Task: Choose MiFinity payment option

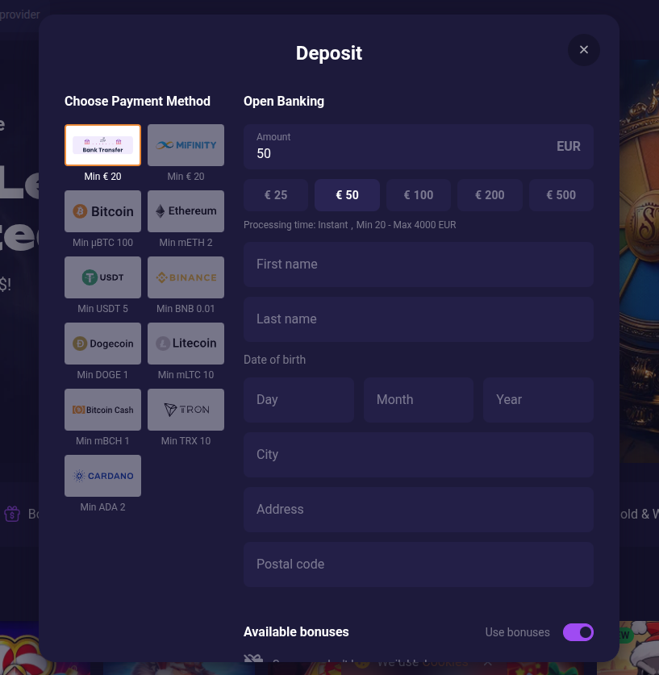Action: click(x=186, y=145)
